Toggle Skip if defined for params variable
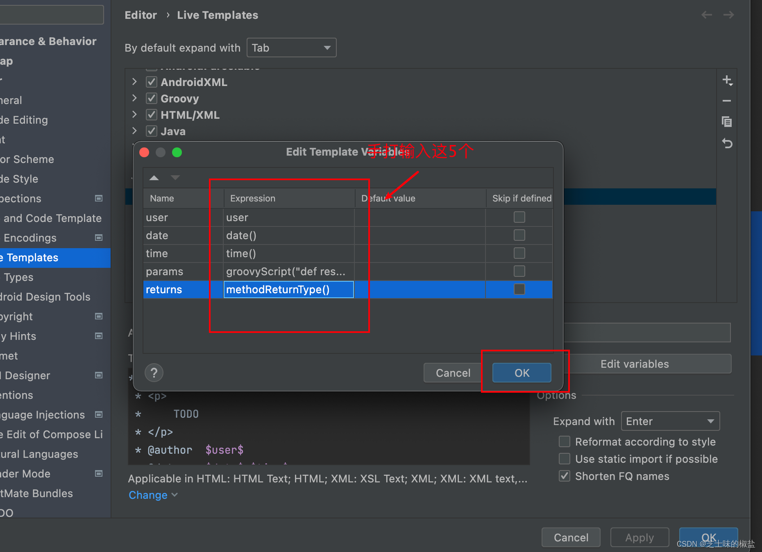762x552 pixels. (519, 271)
